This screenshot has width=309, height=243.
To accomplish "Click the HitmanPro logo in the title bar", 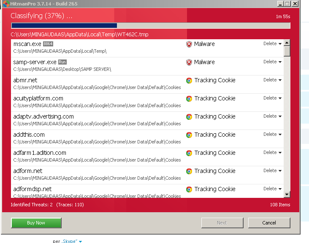I will (4, 4).
